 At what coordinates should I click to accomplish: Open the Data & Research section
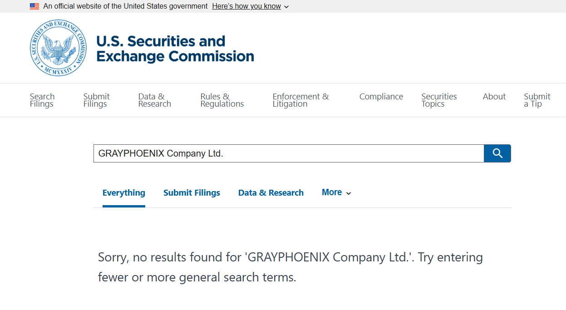pos(154,100)
